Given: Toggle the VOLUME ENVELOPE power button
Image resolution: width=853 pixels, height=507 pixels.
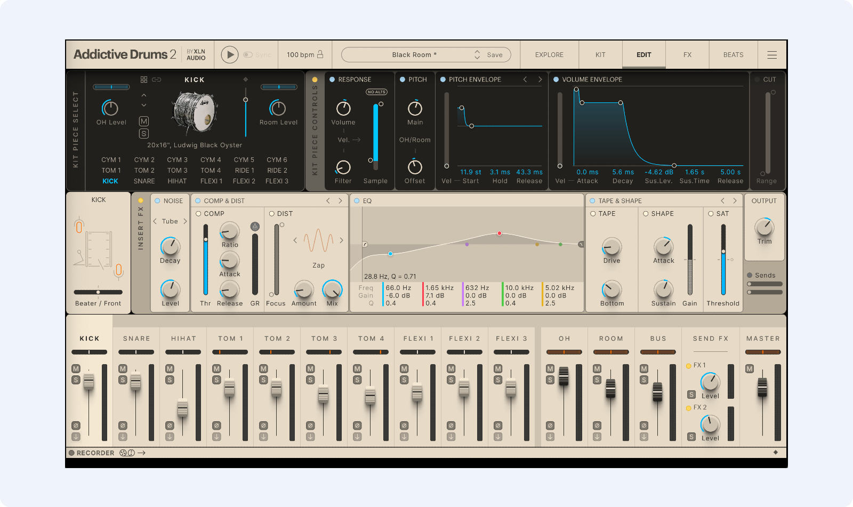Looking at the screenshot, I should coord(556,79).
